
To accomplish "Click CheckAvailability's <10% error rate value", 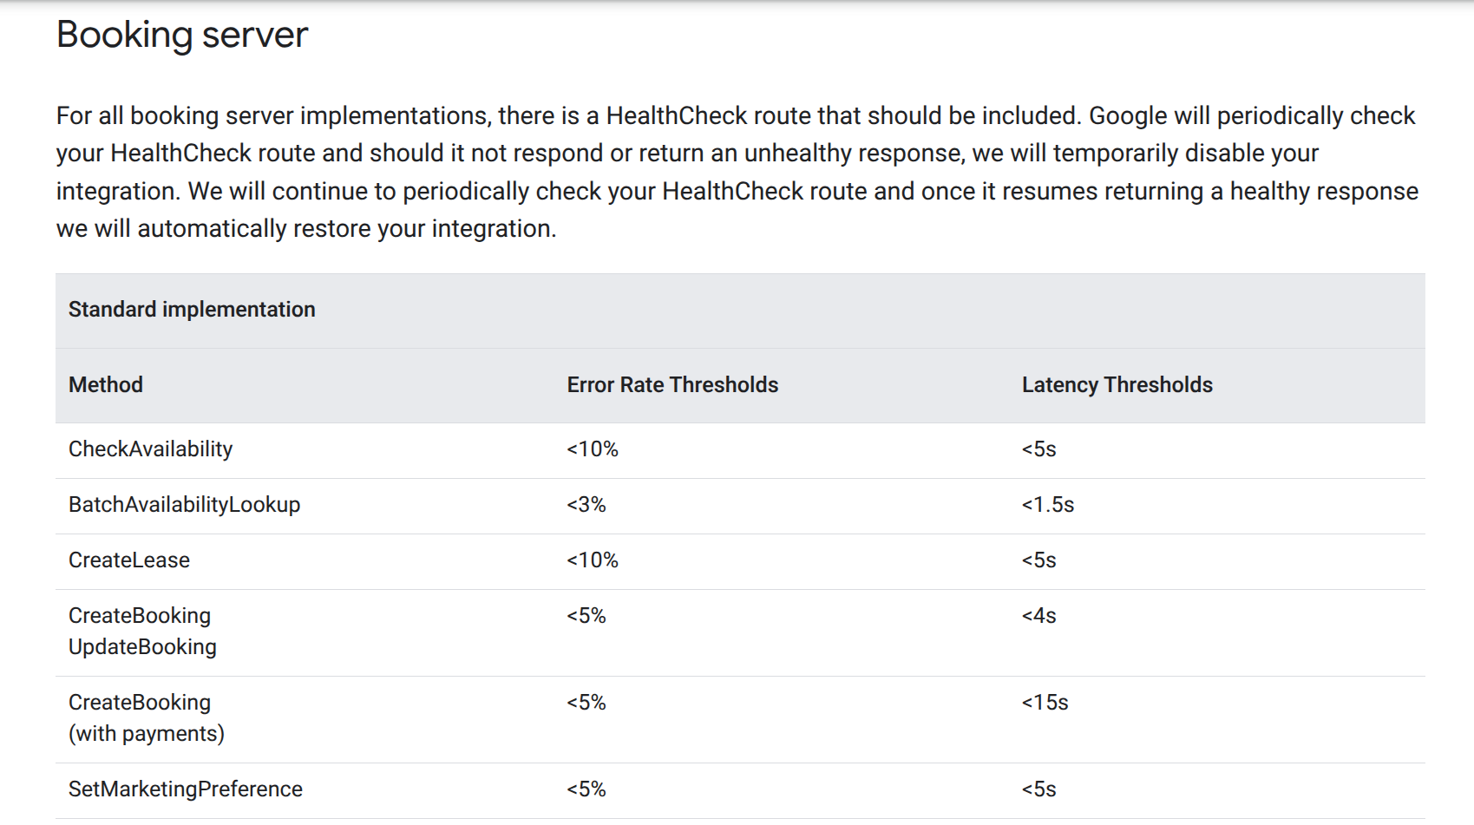I will [593, 449].
